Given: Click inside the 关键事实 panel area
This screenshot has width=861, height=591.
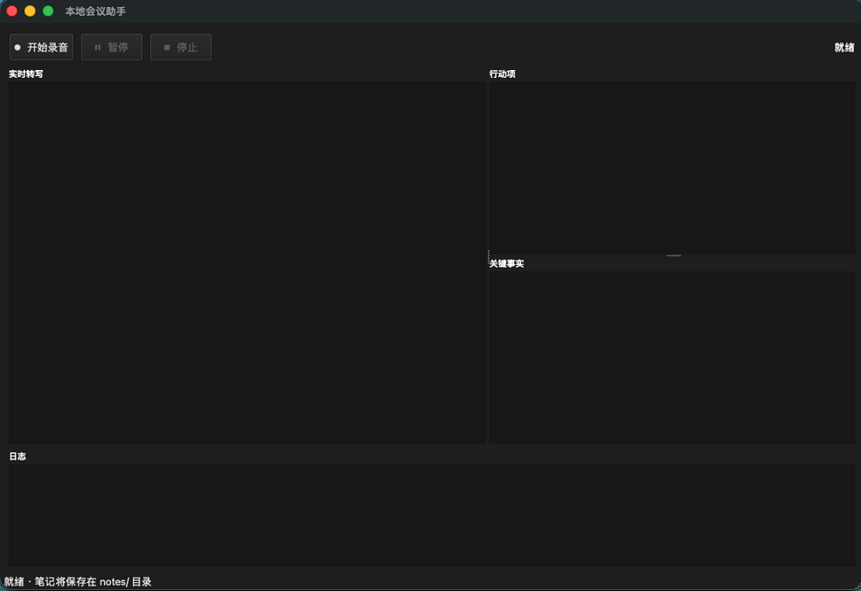Looking at the screenshot, I should tap(672, 358).
